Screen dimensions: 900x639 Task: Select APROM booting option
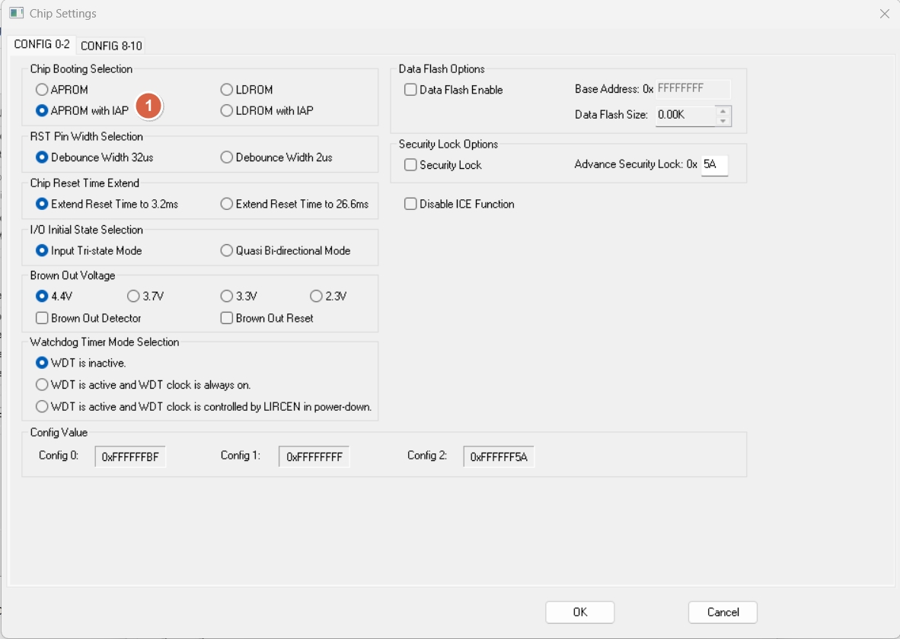(x=43, y=90)
